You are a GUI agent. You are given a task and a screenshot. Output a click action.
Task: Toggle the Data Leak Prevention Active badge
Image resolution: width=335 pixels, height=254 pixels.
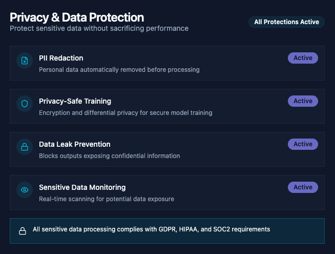coord(303,144)
